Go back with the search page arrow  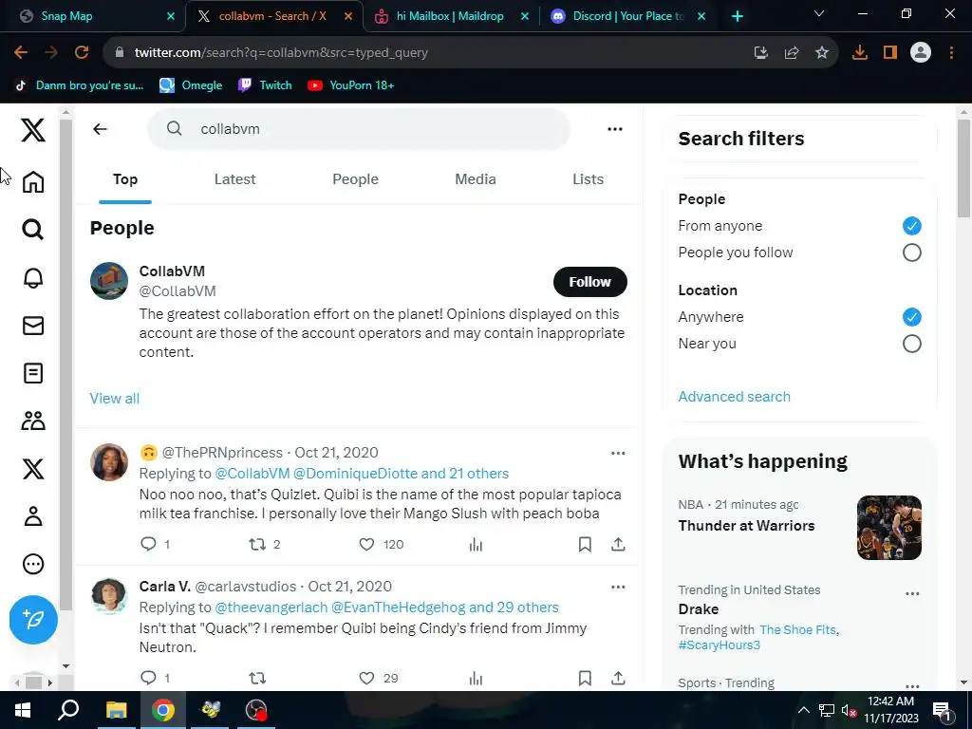tap(100, 129)
